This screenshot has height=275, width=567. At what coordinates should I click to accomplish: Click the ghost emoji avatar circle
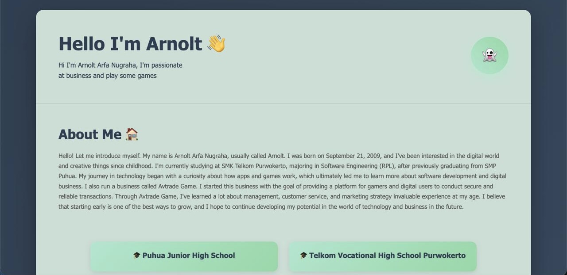(x=489, y=55)
